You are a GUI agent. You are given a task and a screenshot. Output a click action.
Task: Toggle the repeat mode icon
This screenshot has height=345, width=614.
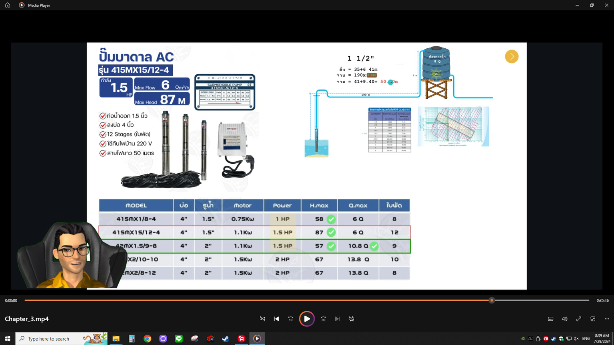(x=351, y=319)
